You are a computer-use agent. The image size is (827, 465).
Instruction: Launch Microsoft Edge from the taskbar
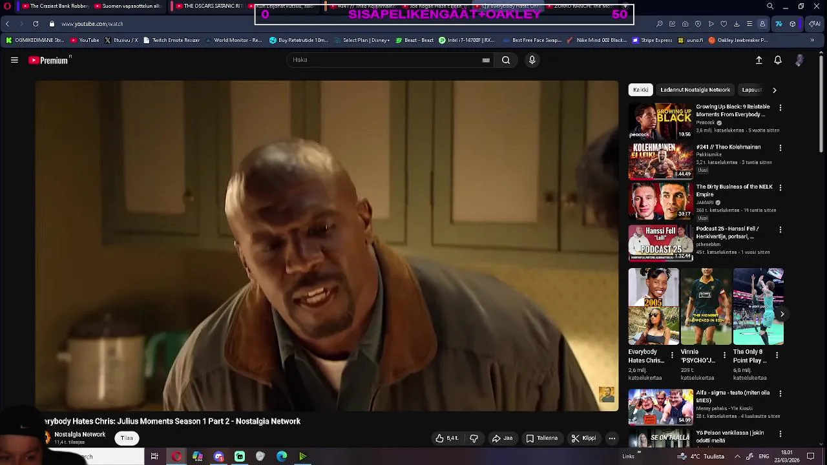[282, 457]
